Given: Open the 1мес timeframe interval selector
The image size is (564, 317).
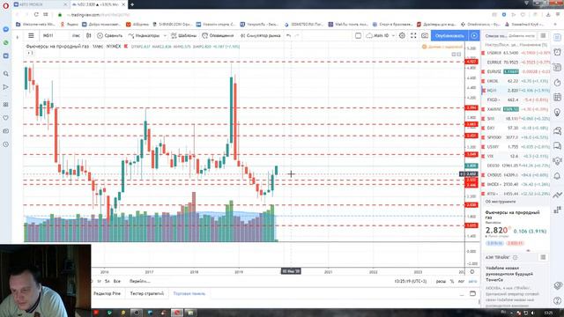Looking at the screenshot, I should click(76, 35).
